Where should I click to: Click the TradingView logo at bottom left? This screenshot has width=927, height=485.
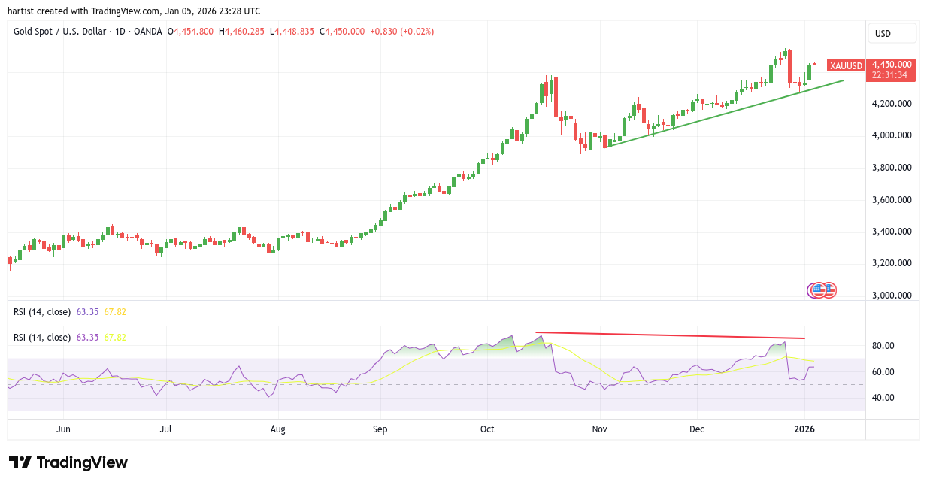pyautogui.click(x=68, y=462)
